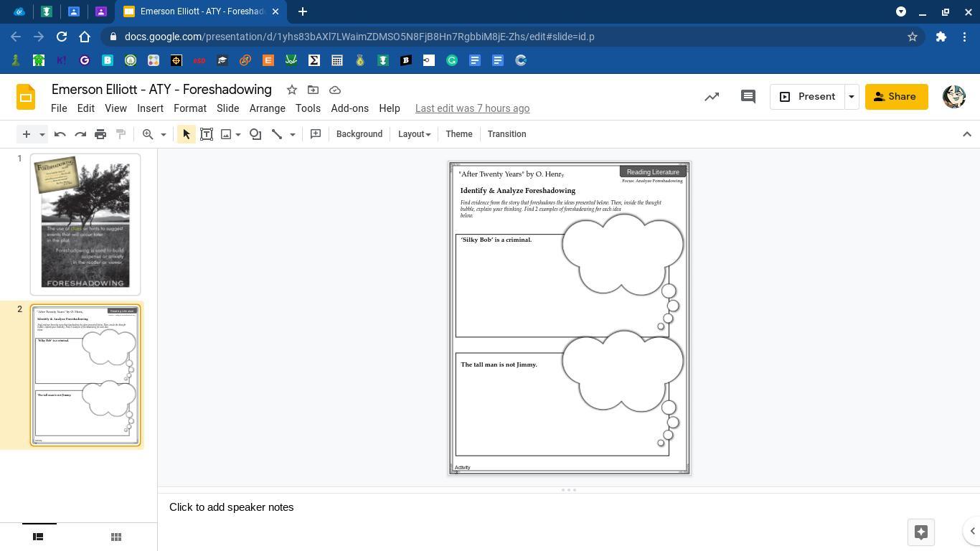Viewport: 980px width, 551px height.
Task: Open the Insert menu
Action: click(150, 108)
